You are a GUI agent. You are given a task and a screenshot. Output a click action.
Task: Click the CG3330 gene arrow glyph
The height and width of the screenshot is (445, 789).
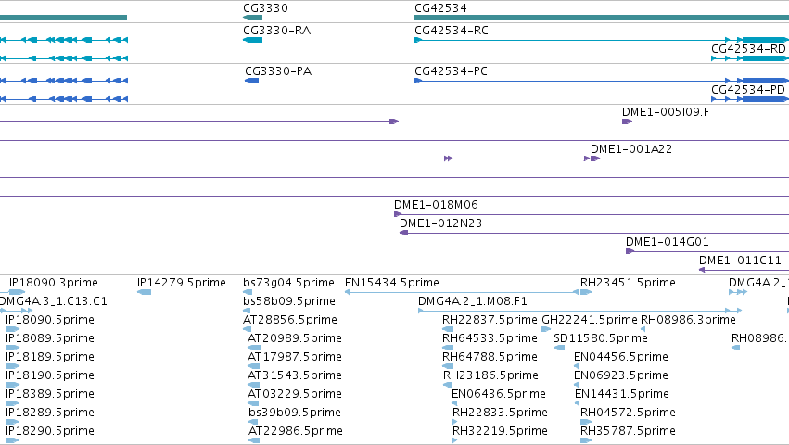252,18
